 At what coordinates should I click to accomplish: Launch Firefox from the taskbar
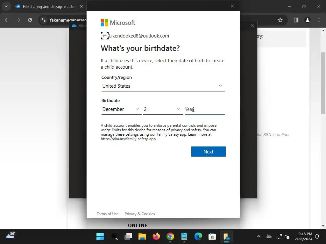[156, 236]
